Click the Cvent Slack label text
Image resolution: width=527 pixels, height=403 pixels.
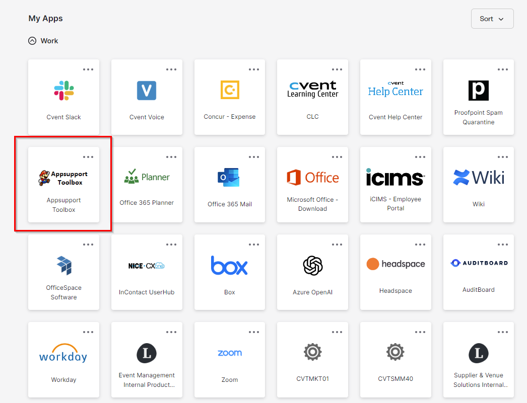coord(63,117)
